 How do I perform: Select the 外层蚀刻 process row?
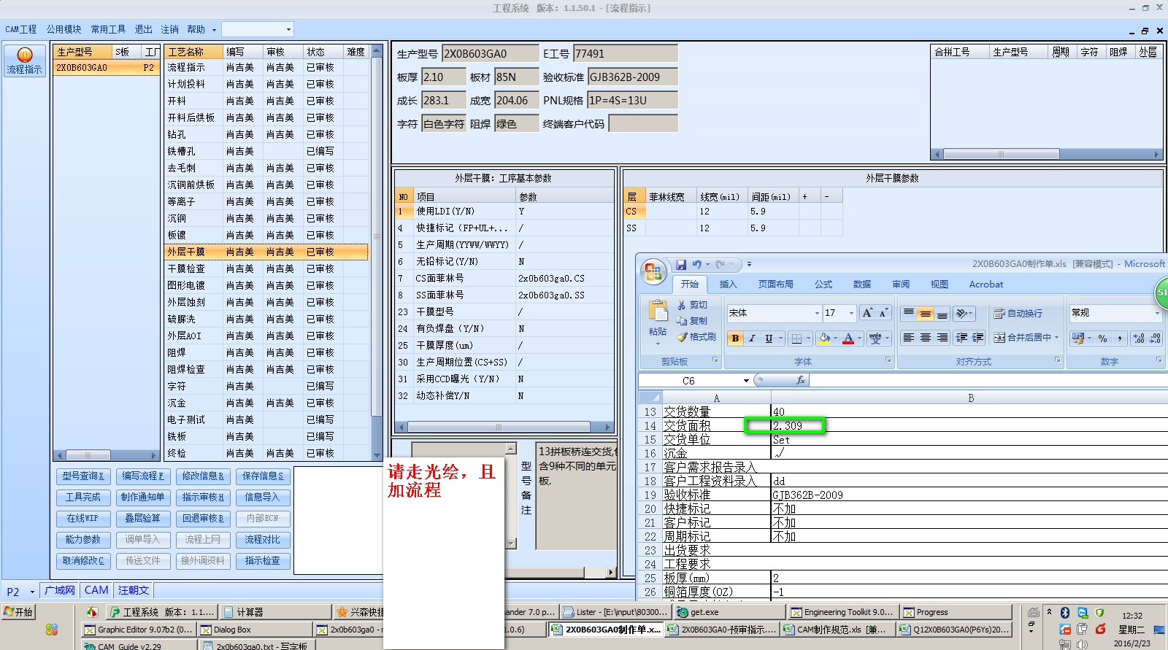pos(266,302)
